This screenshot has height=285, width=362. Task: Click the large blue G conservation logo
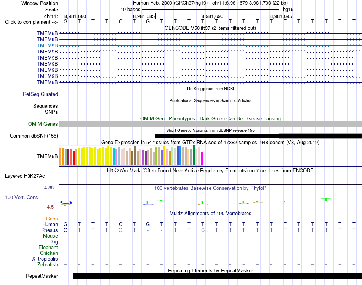point(66,202)
